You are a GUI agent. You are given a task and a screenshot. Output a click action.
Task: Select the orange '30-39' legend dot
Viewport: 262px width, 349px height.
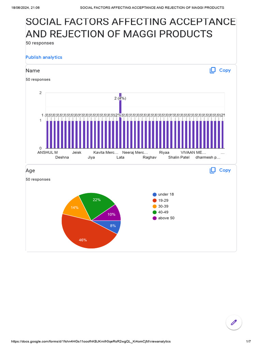point(155,206)
